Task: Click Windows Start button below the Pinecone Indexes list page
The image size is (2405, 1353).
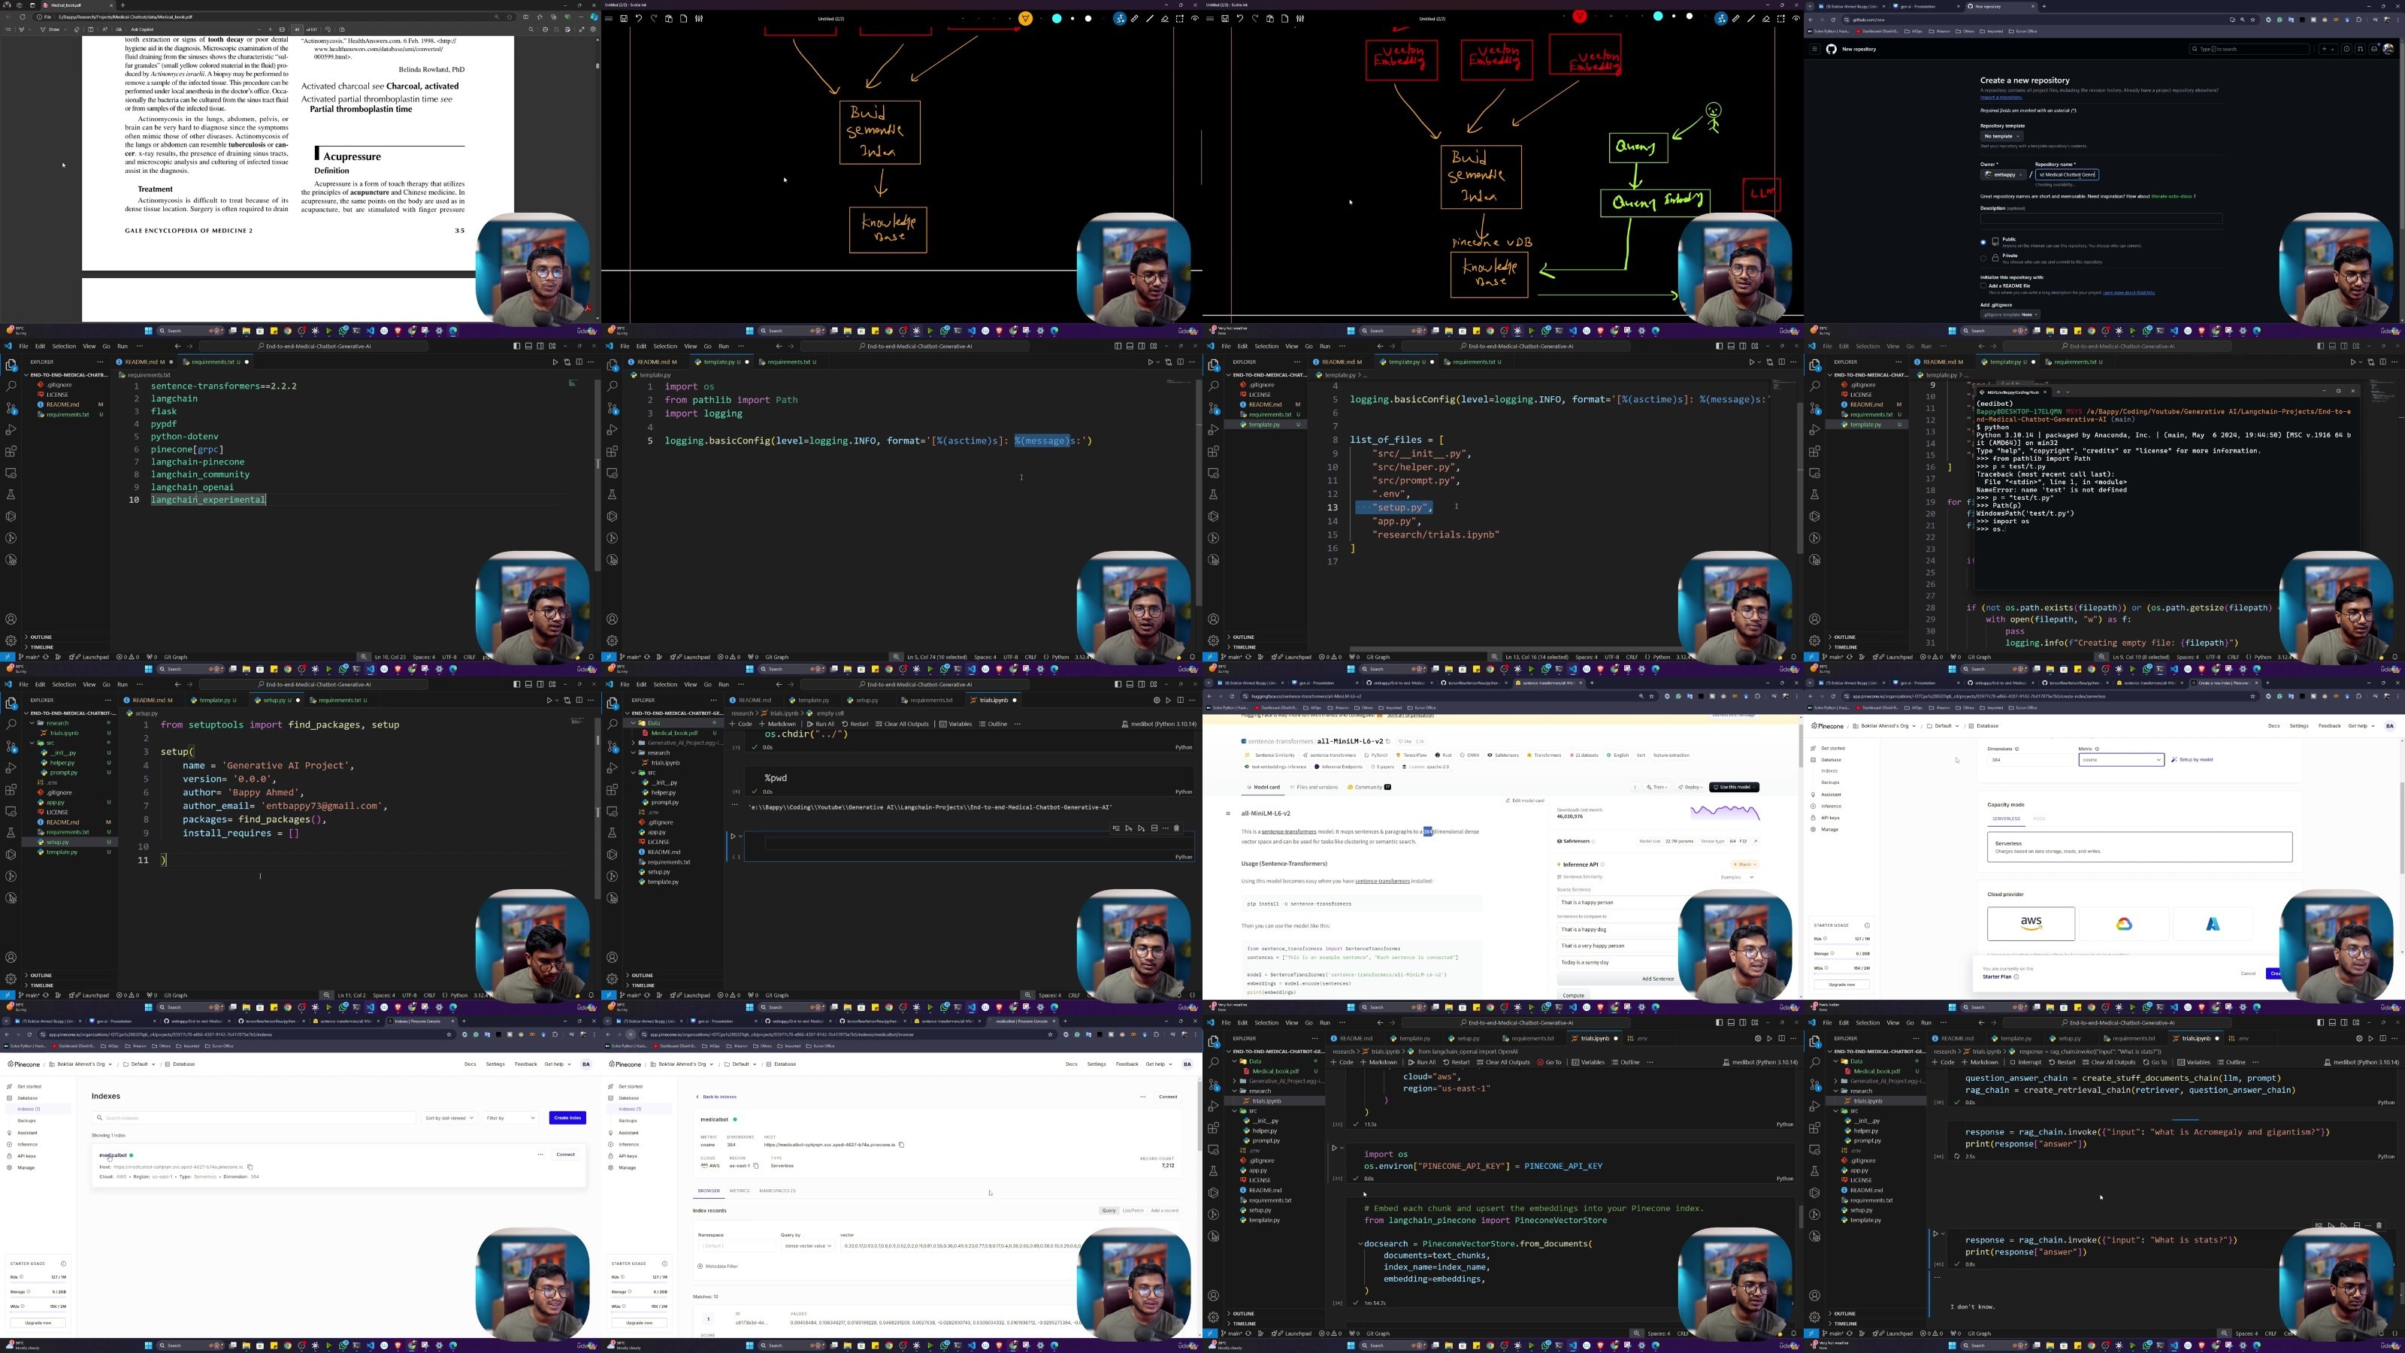Action: 149,1345
